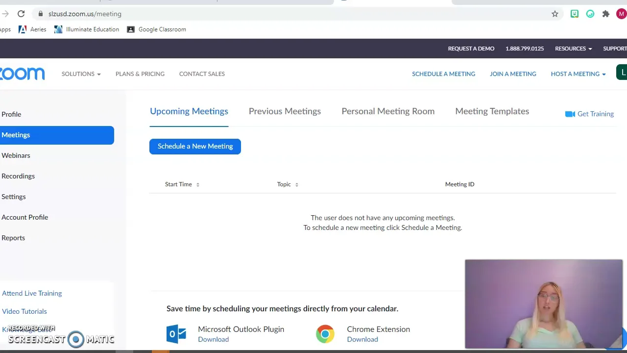Download the Chrome Extension

pyautogui.click(x=362, y=339)
